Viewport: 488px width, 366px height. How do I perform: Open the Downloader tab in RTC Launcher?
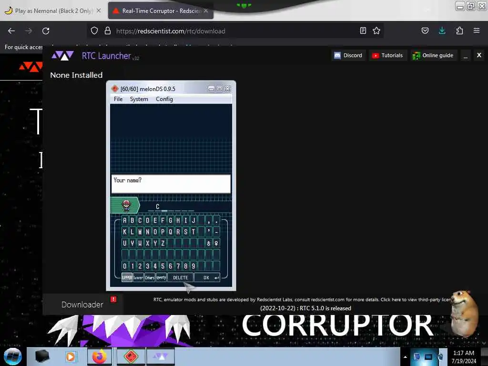coord(82,305)
